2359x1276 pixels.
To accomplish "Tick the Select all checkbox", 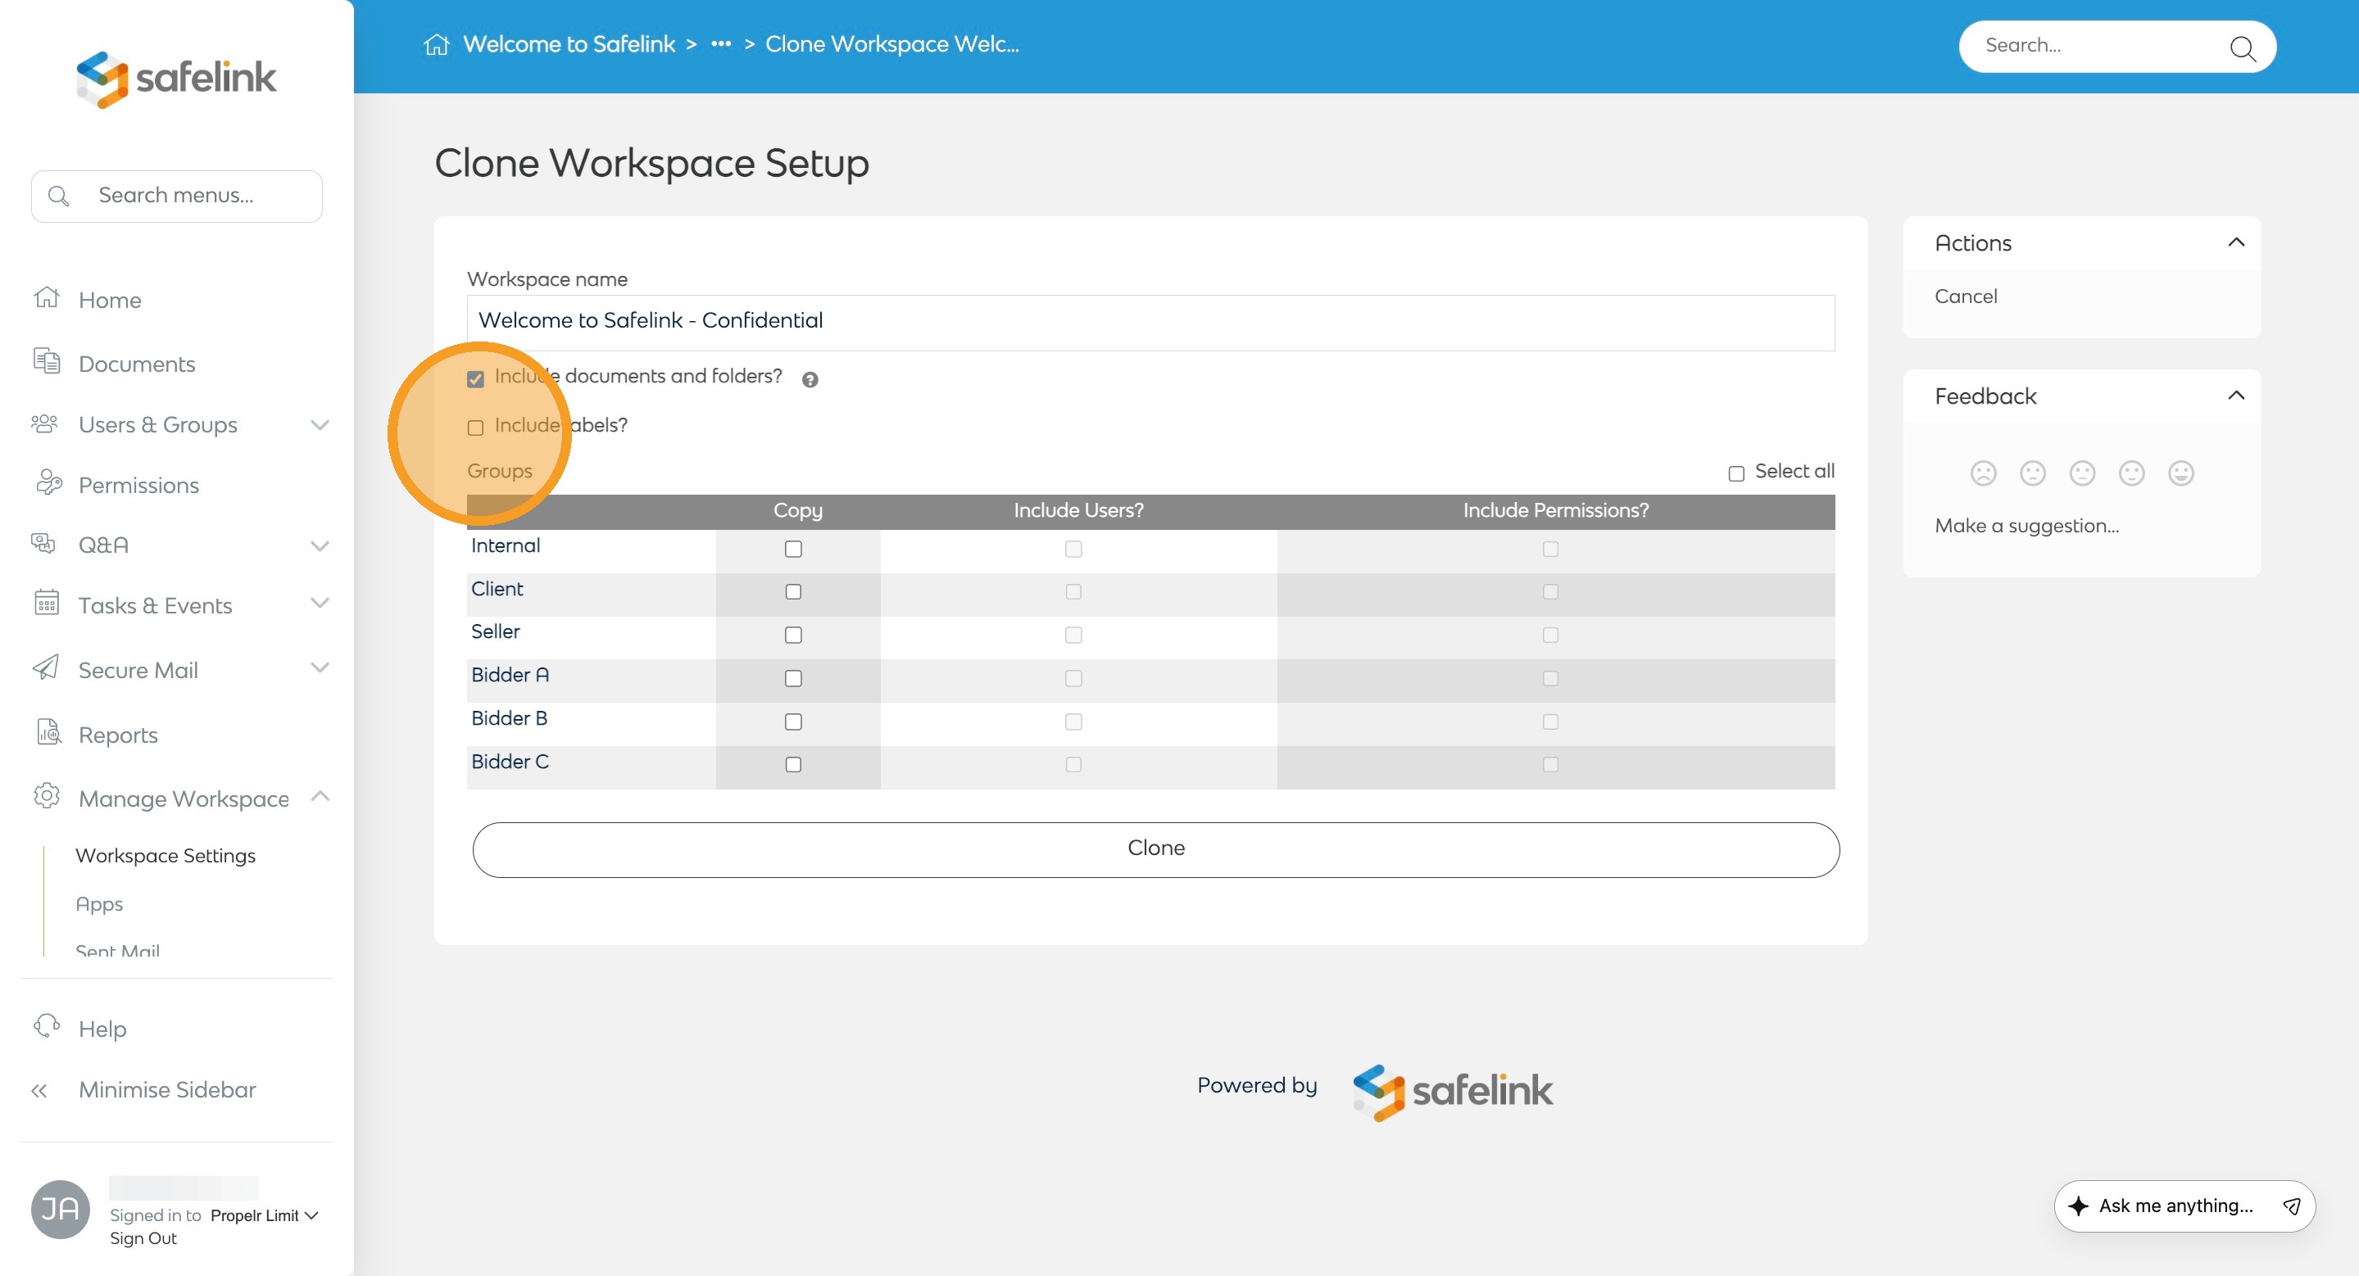I will coord(1735,473).
